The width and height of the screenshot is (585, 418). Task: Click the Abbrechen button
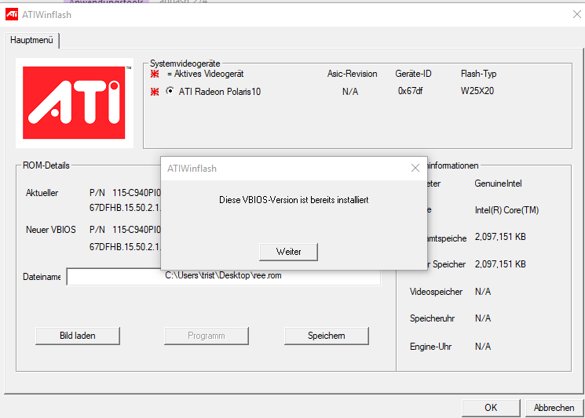point(554,408)
